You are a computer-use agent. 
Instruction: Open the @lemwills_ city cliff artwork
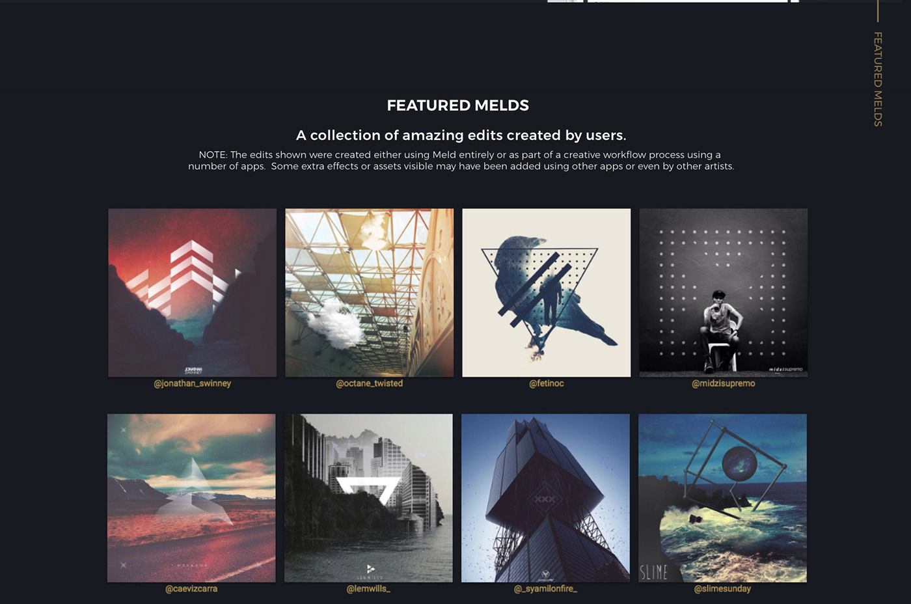(368, 498)
